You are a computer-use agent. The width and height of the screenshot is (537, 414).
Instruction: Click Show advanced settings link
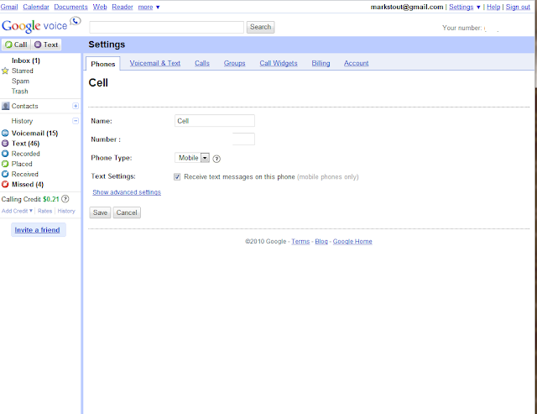click(x=127, y=192)
